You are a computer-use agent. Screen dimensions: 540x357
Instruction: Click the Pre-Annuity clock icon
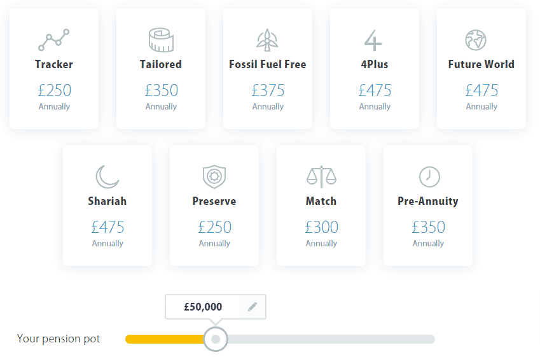click(429, 177)
